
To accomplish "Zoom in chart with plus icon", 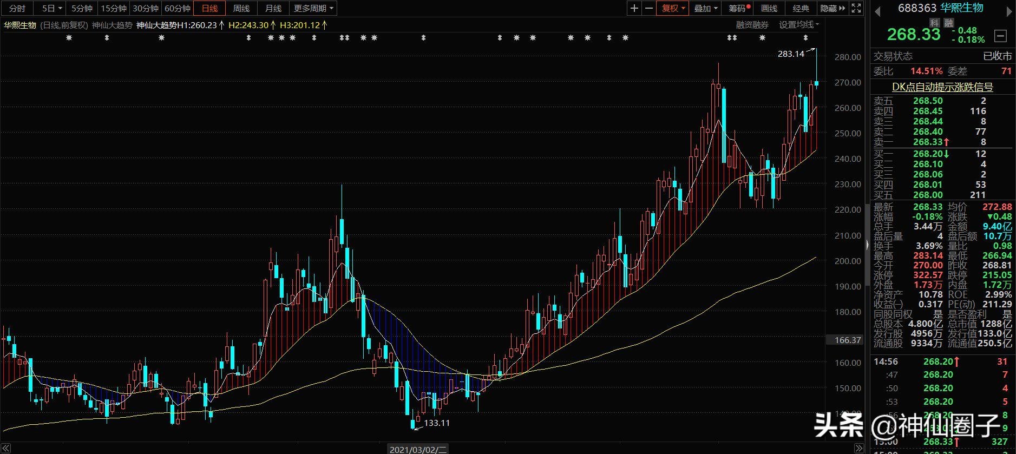I will tap(634, 8).
